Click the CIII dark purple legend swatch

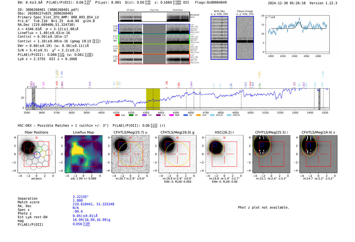tap(158, 115)
